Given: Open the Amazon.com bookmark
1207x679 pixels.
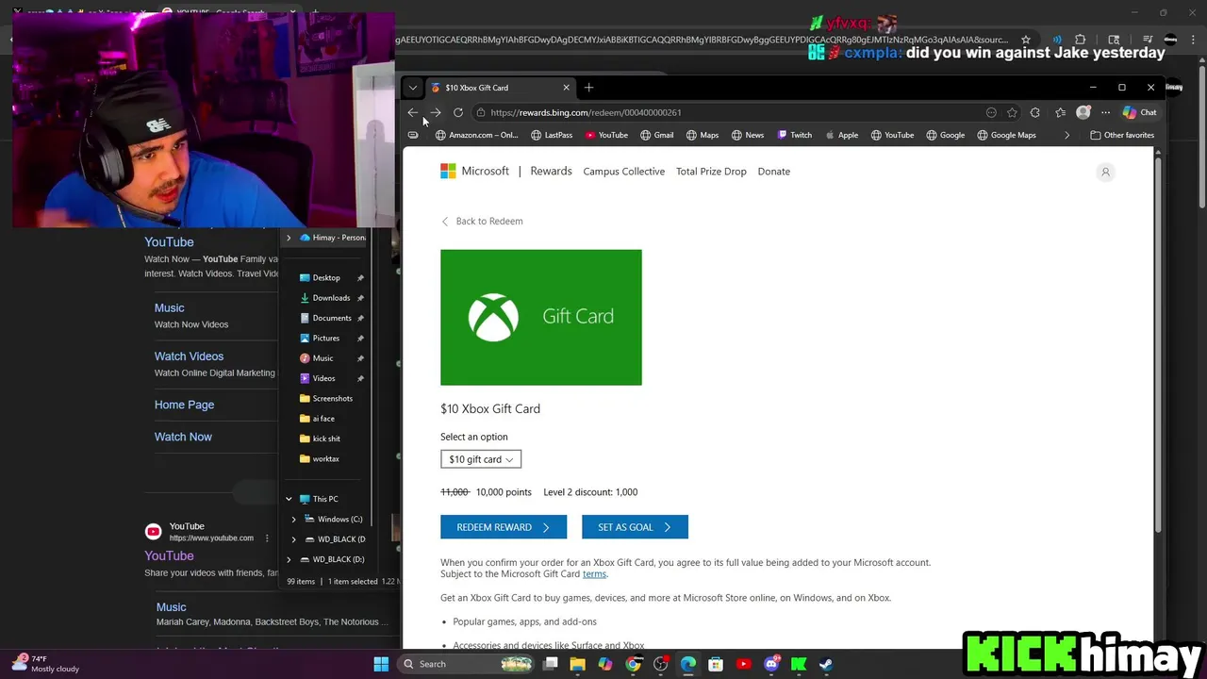Looking at the screenshot, I should click(476, 135).
